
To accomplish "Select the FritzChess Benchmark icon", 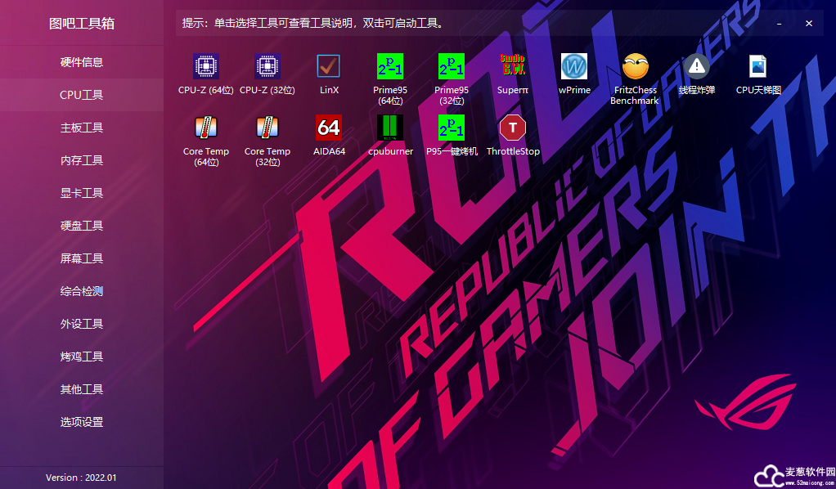I will pos(636,67).
